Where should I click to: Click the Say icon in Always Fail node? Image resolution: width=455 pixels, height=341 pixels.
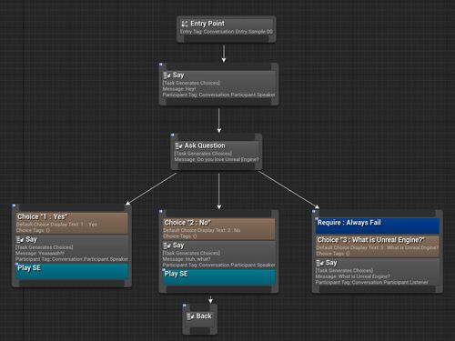[319, 263]
